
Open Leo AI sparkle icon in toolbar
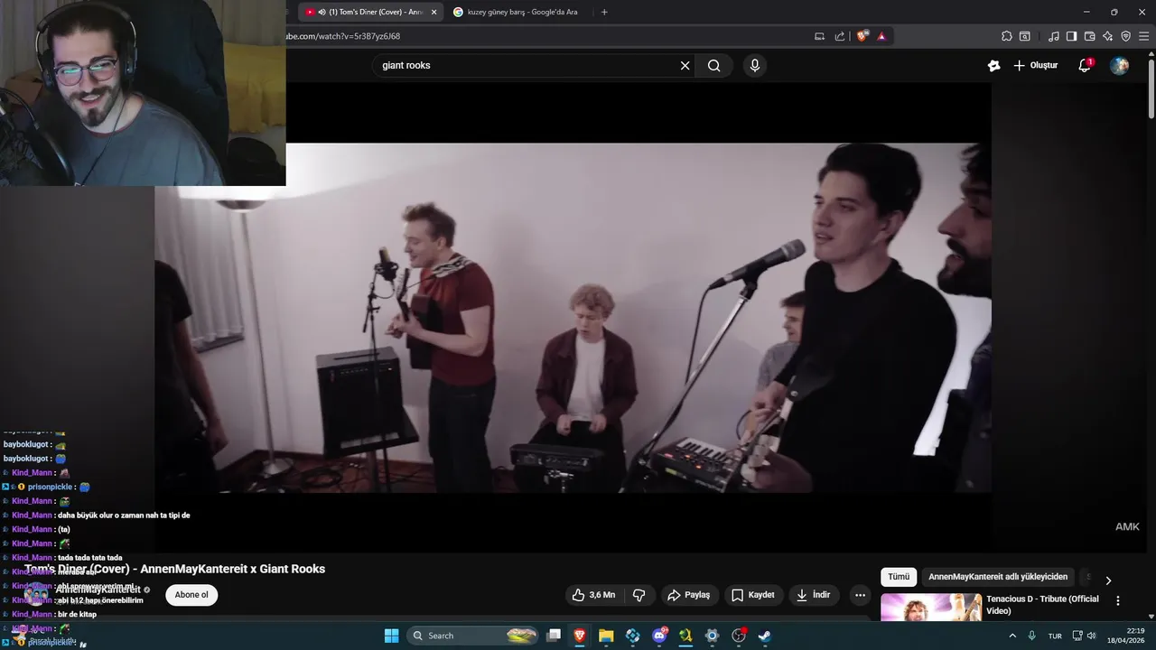(x=1108, y=36)
